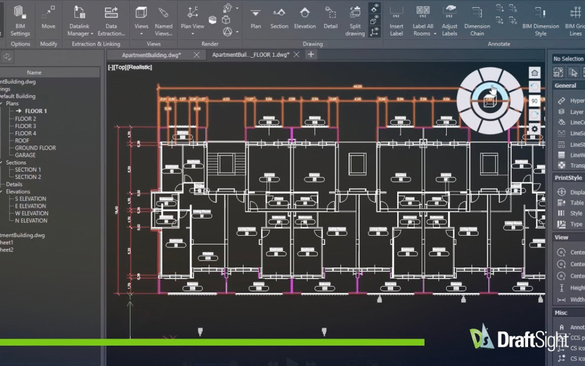Click the home icon beside view navigator
The image size is (585, 366).
(x=534, y=73)
